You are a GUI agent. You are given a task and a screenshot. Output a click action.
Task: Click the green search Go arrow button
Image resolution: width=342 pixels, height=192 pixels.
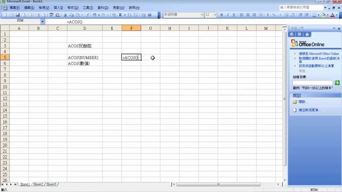pyautogui.click(x=337, y=83)
